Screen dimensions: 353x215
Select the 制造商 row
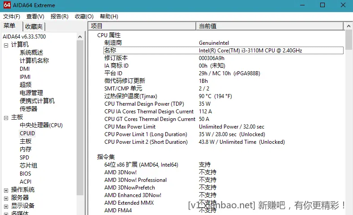(224, 43)
